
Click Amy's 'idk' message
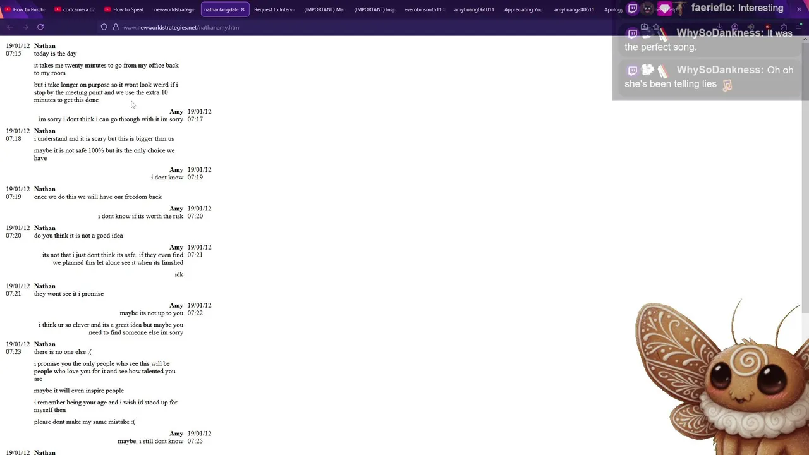(179, 274)
